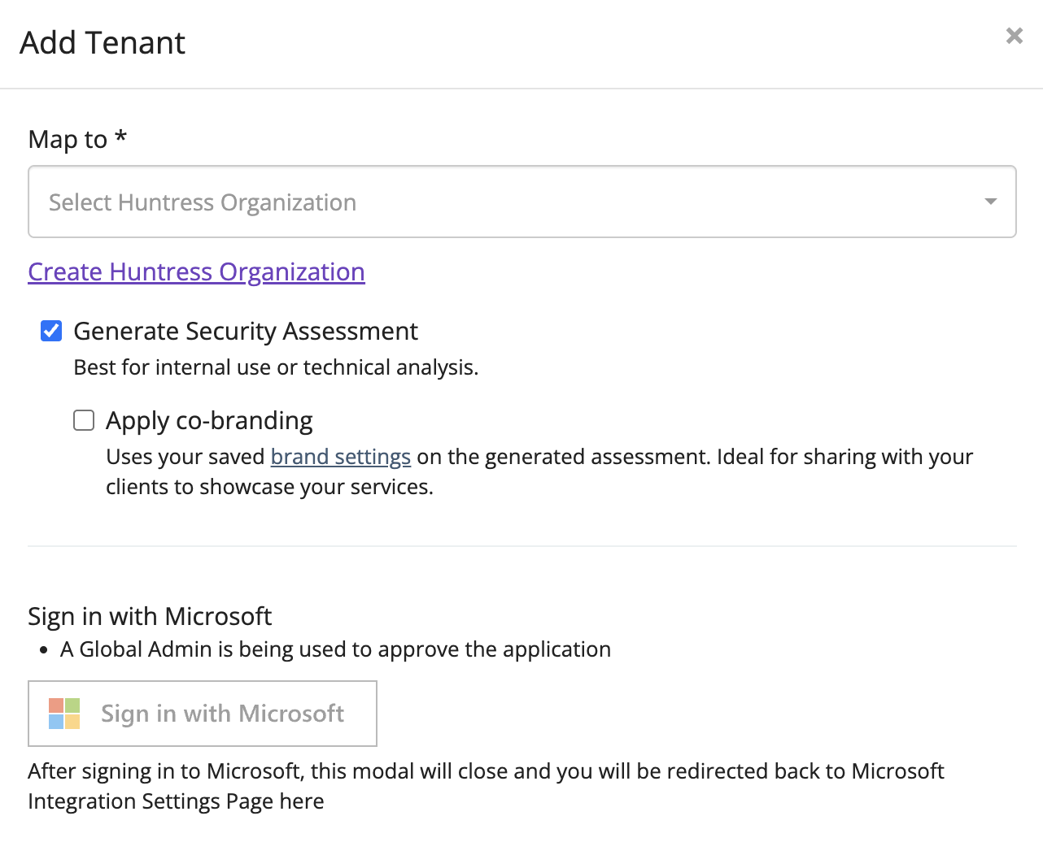1043x842 pixels.
Task: Click the dropdown caret arrow in Map to field
Action: click(x=990, y=202)
